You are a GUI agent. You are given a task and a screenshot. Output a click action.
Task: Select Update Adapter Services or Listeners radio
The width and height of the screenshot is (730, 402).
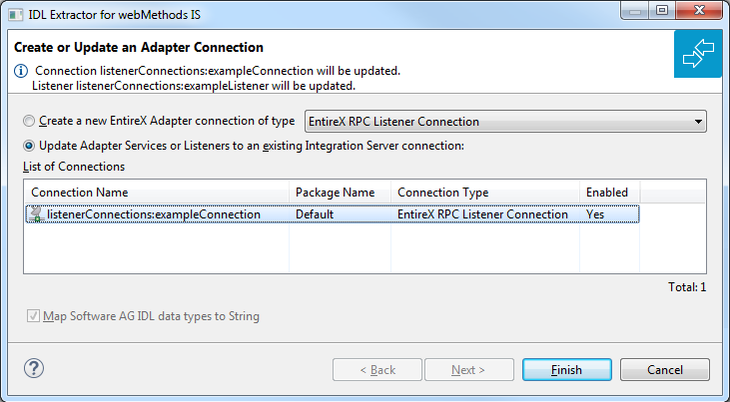point(29,146)
